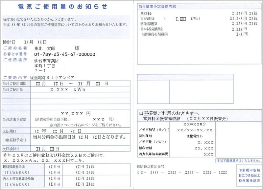This screenshot has height=190, width=263.
Task: Click the 燃料費調整額 line item
Action: 149,24
